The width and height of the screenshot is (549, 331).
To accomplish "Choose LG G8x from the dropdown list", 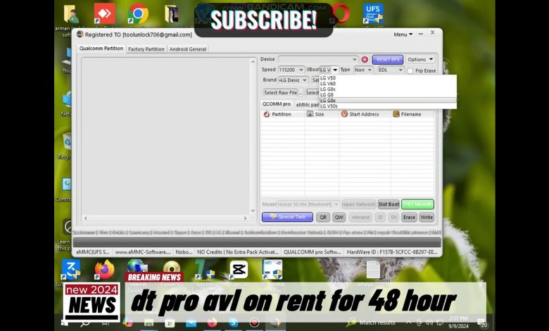I will tap(328, 100).
